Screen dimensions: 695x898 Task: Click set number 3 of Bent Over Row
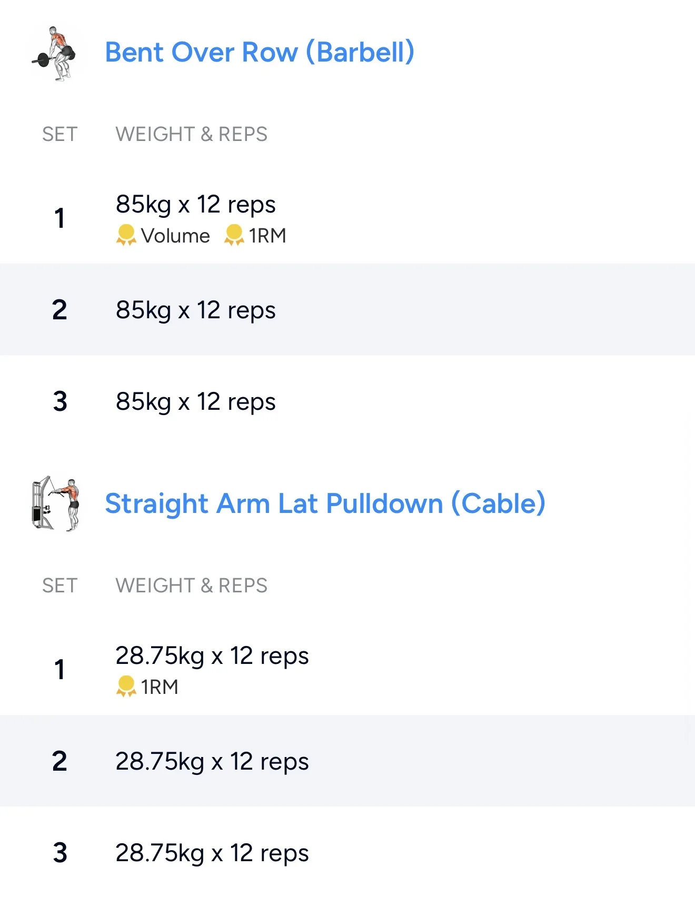(60, 402)
